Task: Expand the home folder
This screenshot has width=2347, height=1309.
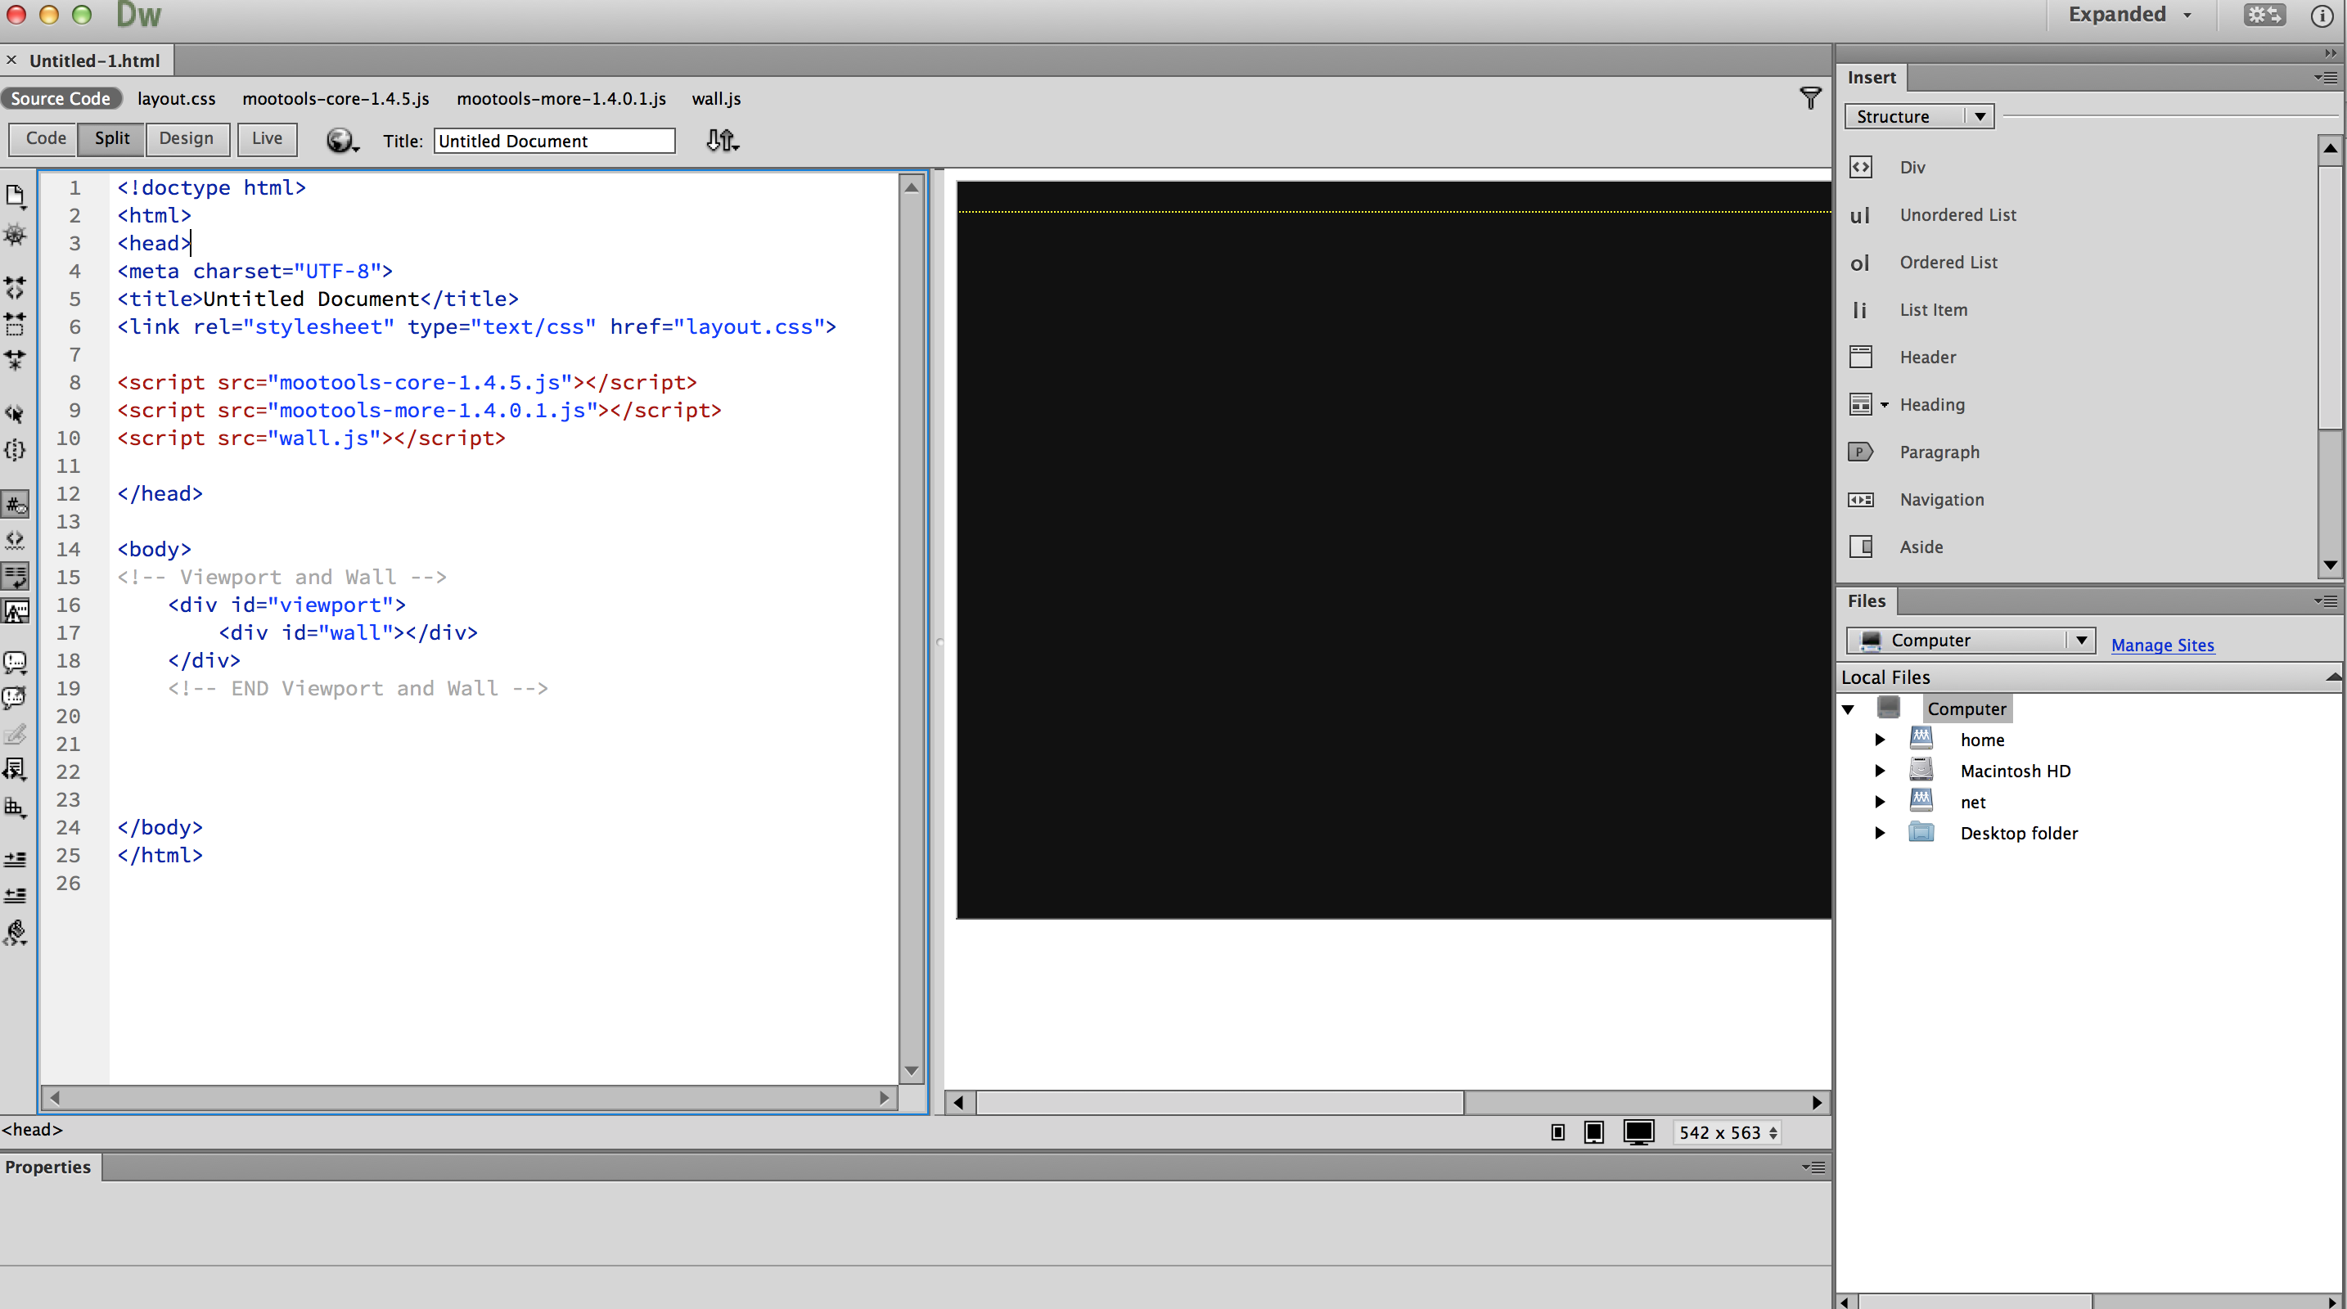Action: click(1879, 740)
